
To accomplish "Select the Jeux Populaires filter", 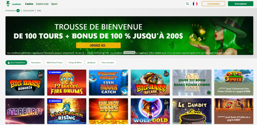I will (x=16, y=62).
